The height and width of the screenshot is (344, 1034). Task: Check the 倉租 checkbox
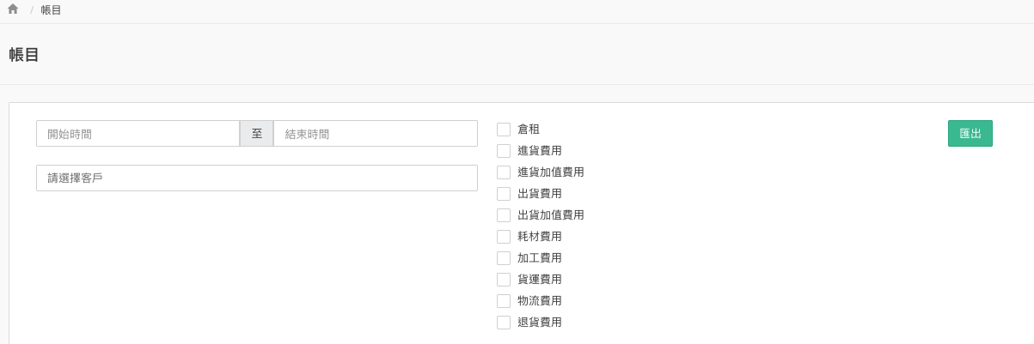504,130
